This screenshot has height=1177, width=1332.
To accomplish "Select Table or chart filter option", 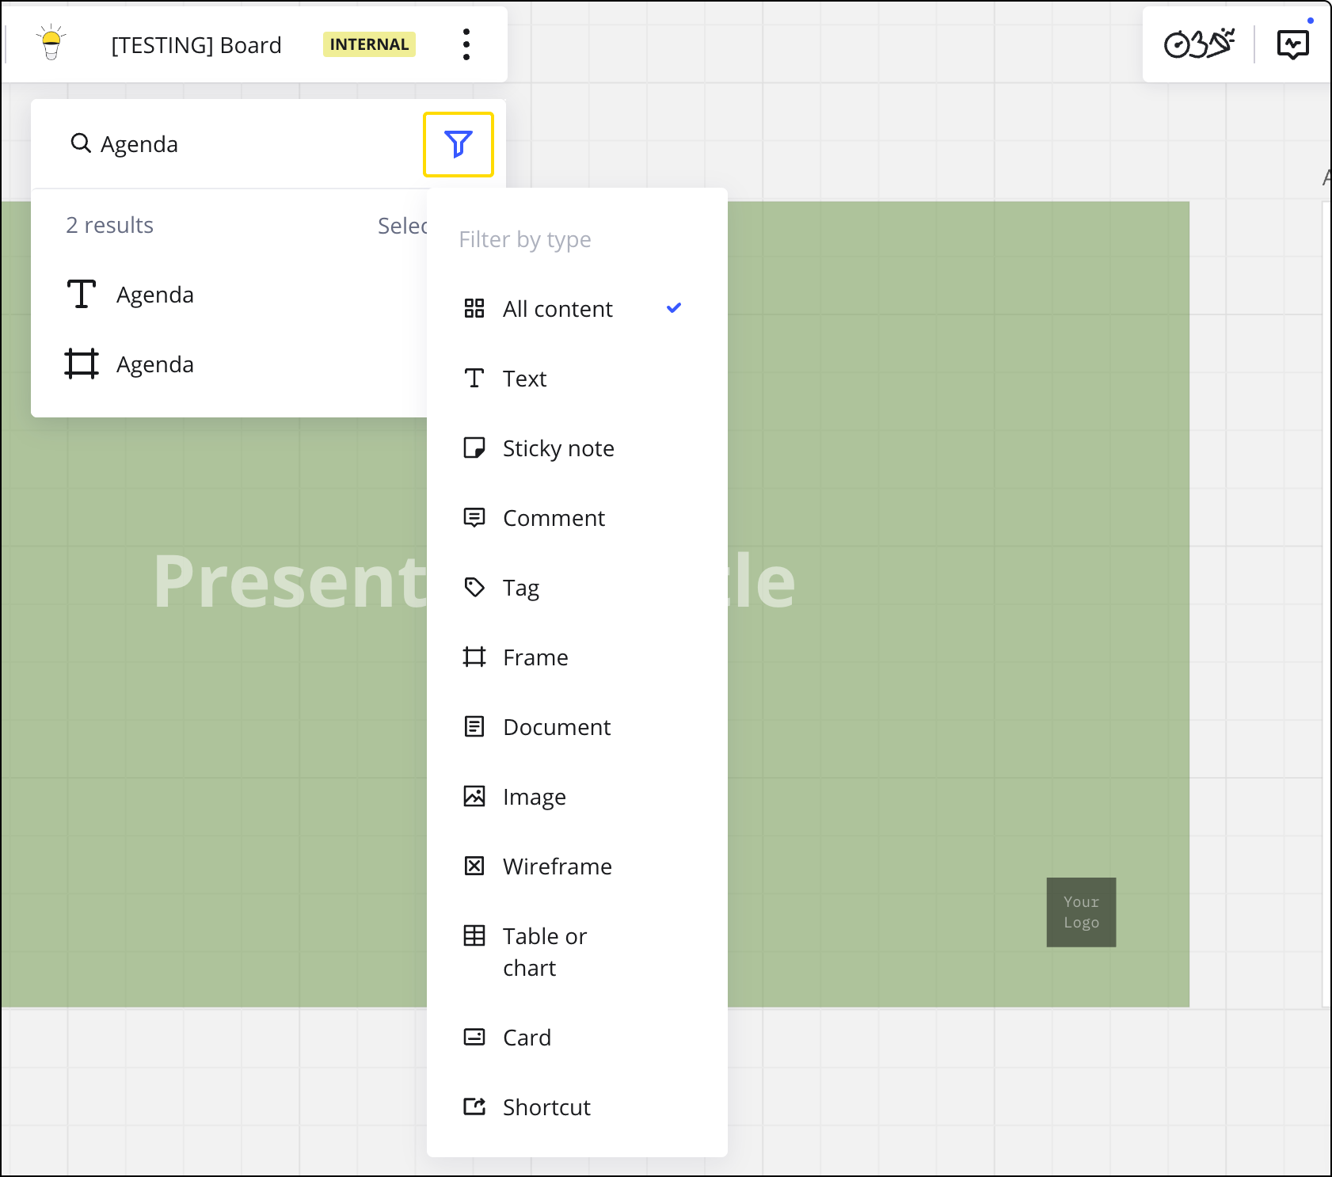I will tap(544, 951).
